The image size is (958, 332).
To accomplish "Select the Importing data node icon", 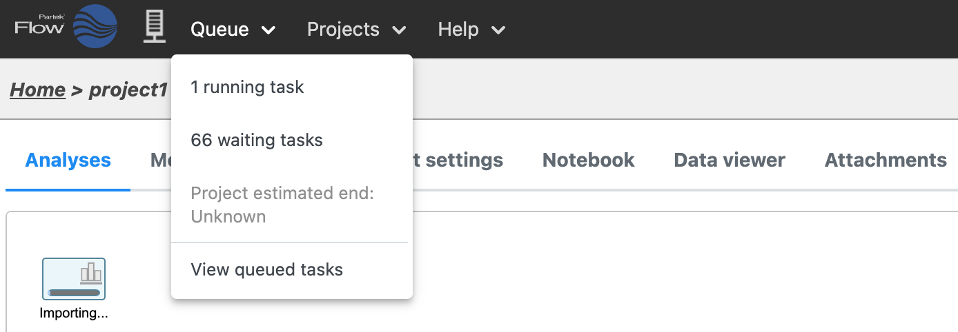I will (74, 274).
